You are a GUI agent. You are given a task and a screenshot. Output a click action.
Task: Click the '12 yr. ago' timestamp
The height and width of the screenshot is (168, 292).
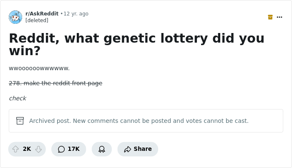[x=76, y=14]
